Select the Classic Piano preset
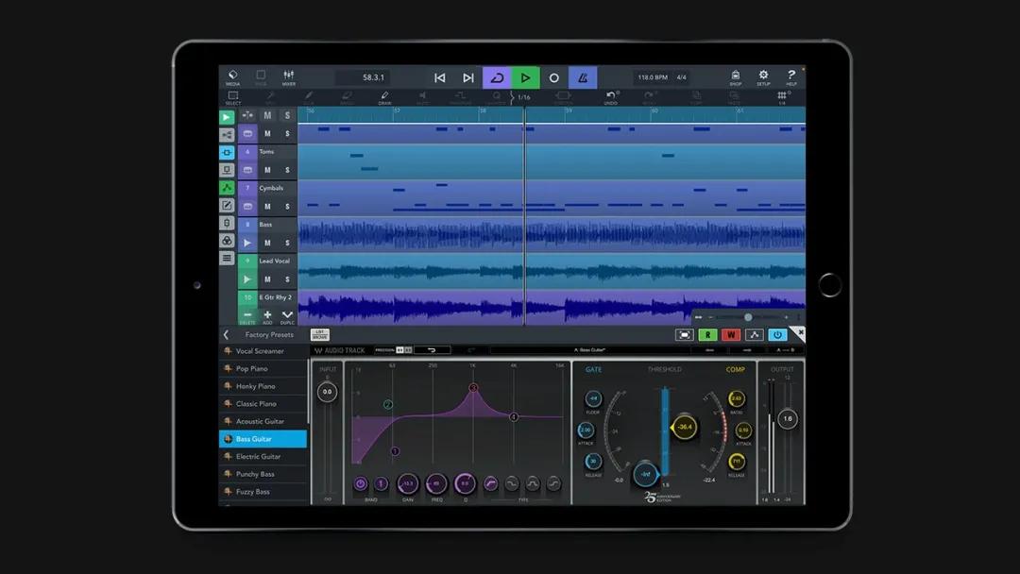1020x574 pixels. 263,404
